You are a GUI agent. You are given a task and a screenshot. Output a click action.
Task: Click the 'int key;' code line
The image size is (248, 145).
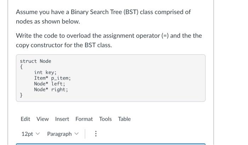point(45,72)
